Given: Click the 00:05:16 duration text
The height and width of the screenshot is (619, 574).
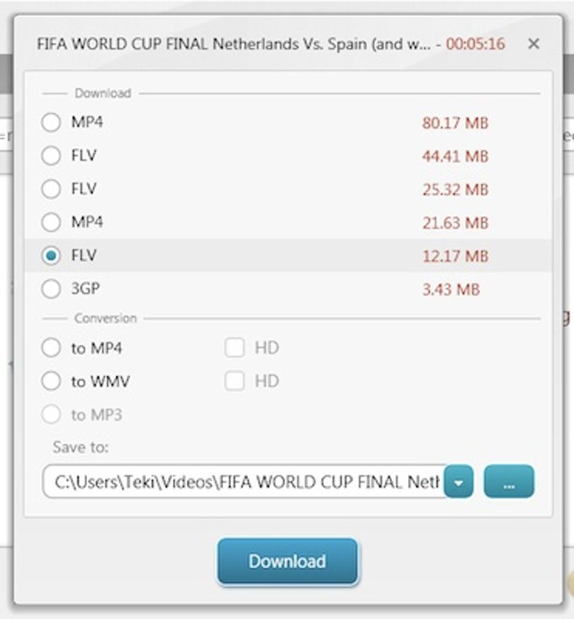Looking at the screenshot, I should [475, 44].
